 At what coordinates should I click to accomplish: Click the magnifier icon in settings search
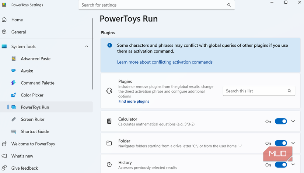tap(229, 5)
